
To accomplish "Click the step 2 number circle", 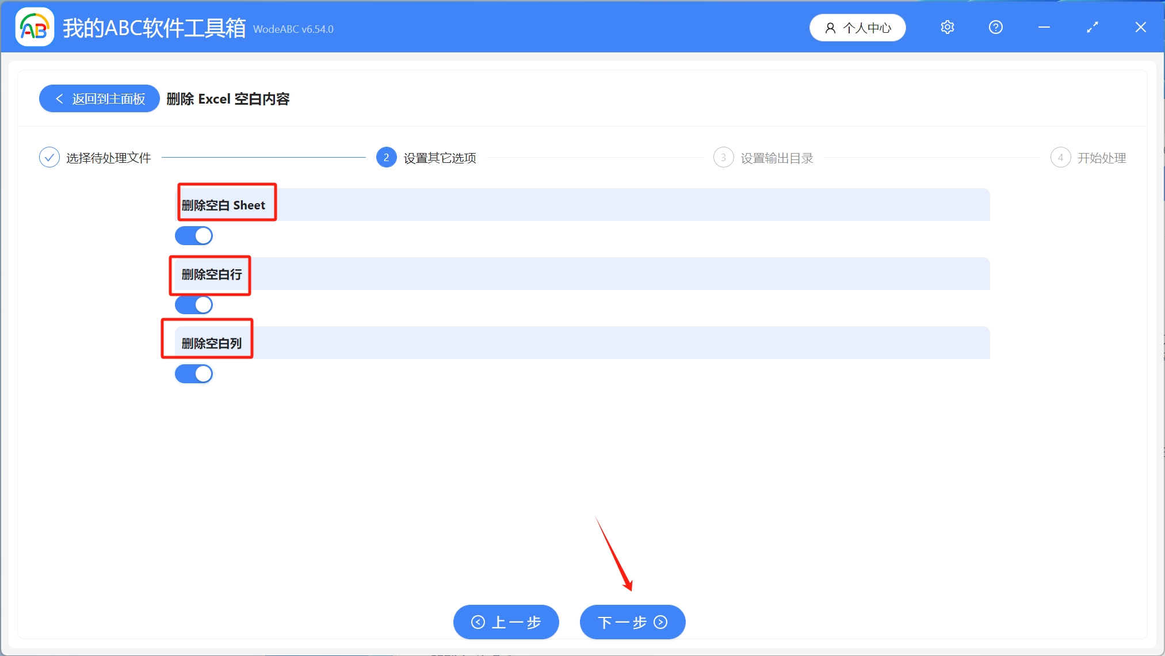I will 386,157.
